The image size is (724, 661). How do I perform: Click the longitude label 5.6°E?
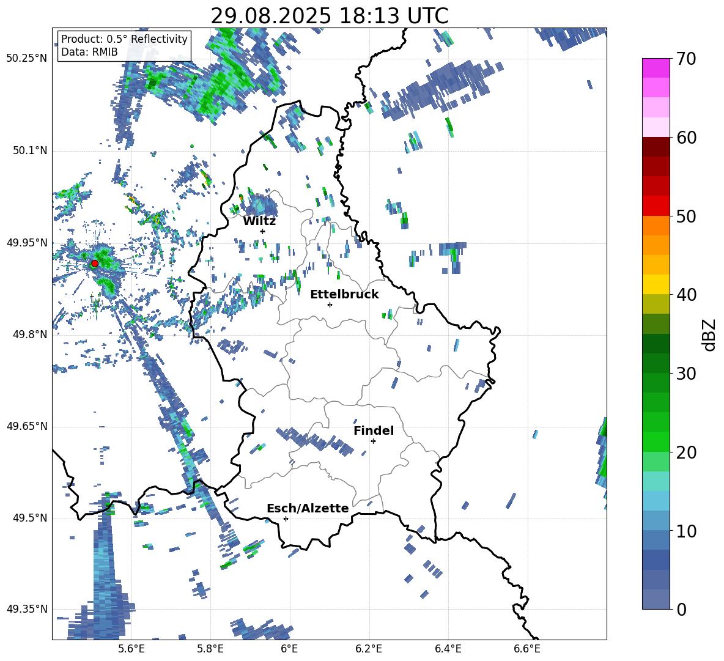131,649
